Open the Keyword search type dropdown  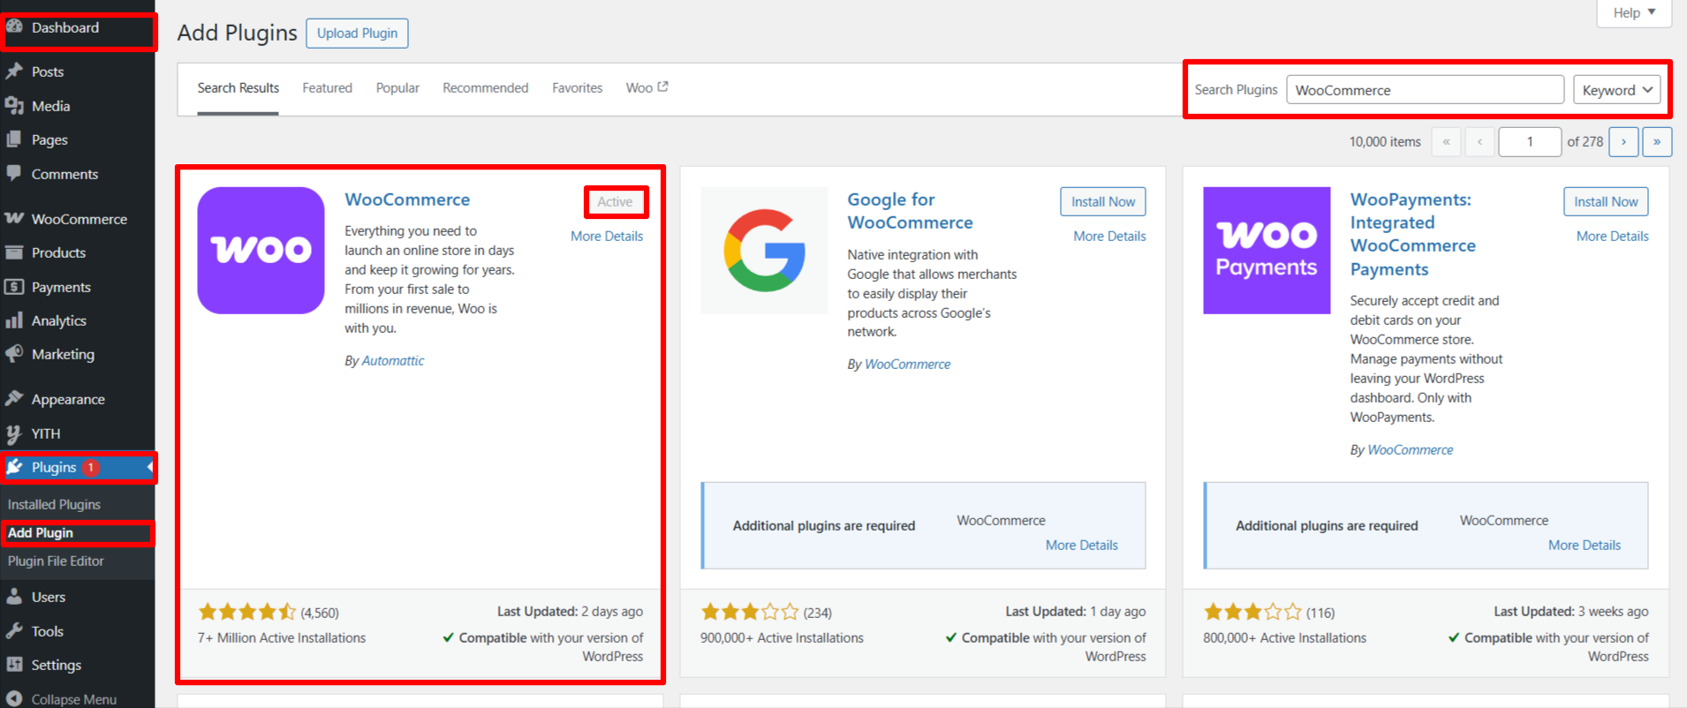click(1616, 90)
